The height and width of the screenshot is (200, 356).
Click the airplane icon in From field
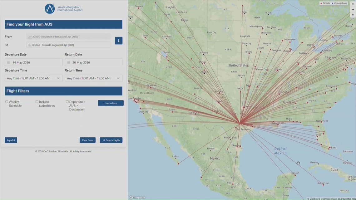[x=30, y=37]
